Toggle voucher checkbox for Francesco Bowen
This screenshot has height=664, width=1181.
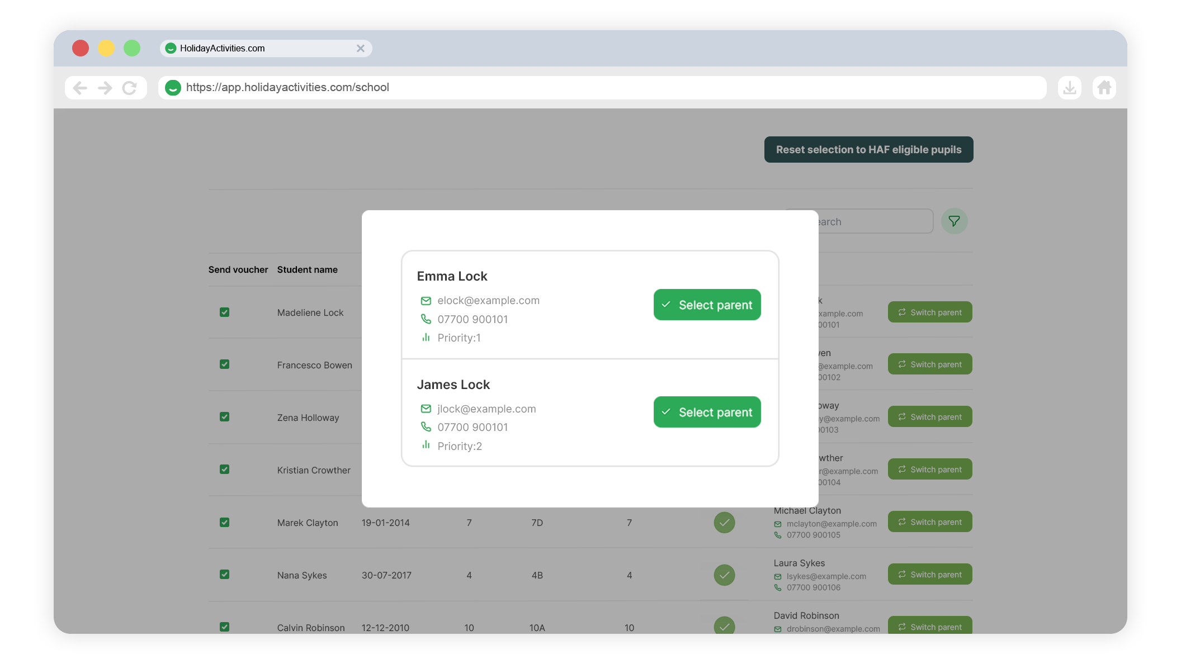224,364
